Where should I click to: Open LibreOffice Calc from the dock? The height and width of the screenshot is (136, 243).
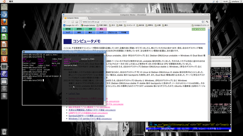(x=4, y=37)
